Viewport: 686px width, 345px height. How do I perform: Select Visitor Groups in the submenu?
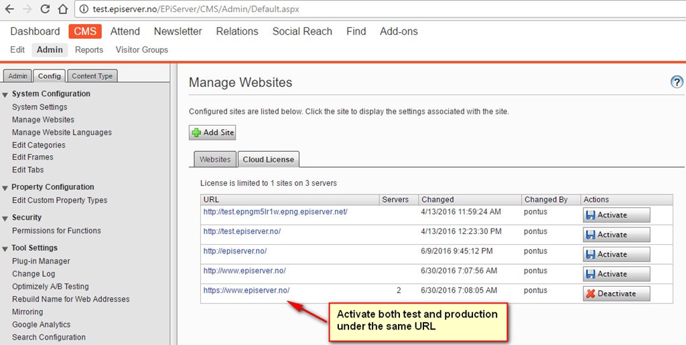(141, 49)
